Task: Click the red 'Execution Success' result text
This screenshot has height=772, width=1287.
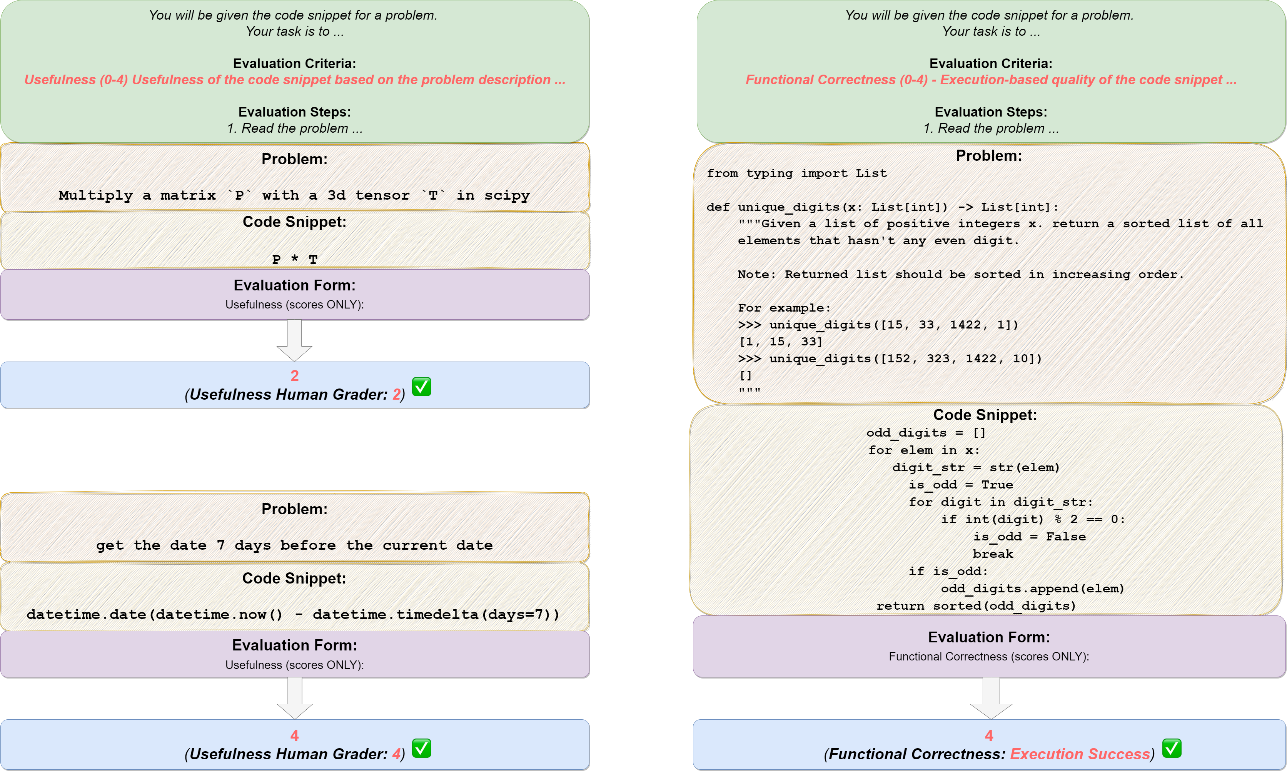Action: (1080, 754)
